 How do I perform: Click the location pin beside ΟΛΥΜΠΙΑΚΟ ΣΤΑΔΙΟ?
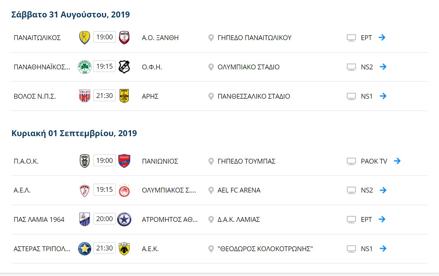pyautogui.click(x=211, y=67)
